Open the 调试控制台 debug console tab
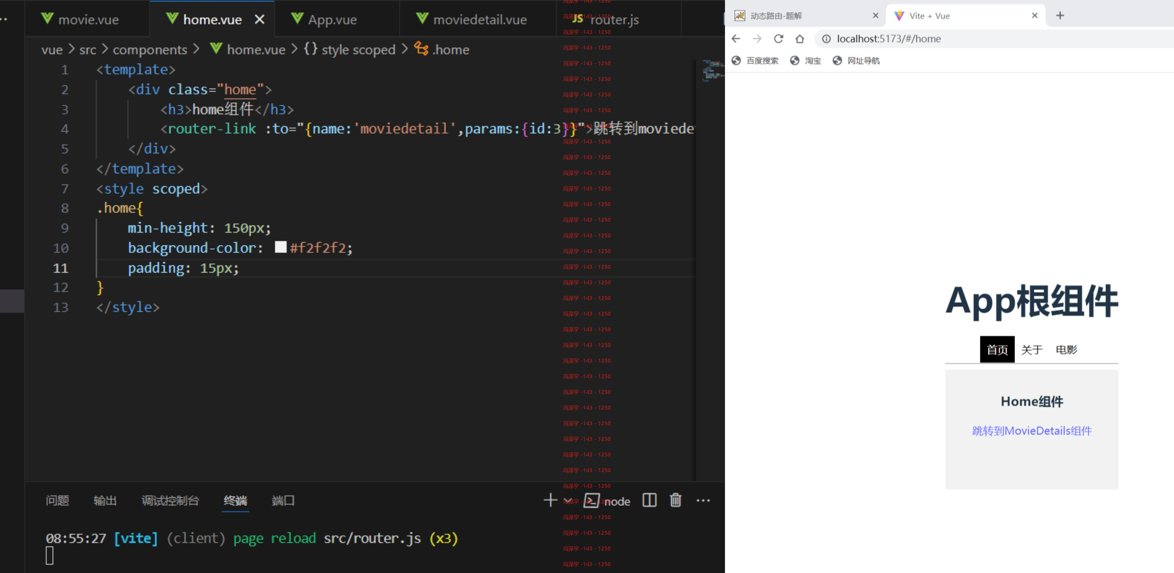1174x573 pixels. [x=170, y=501]
